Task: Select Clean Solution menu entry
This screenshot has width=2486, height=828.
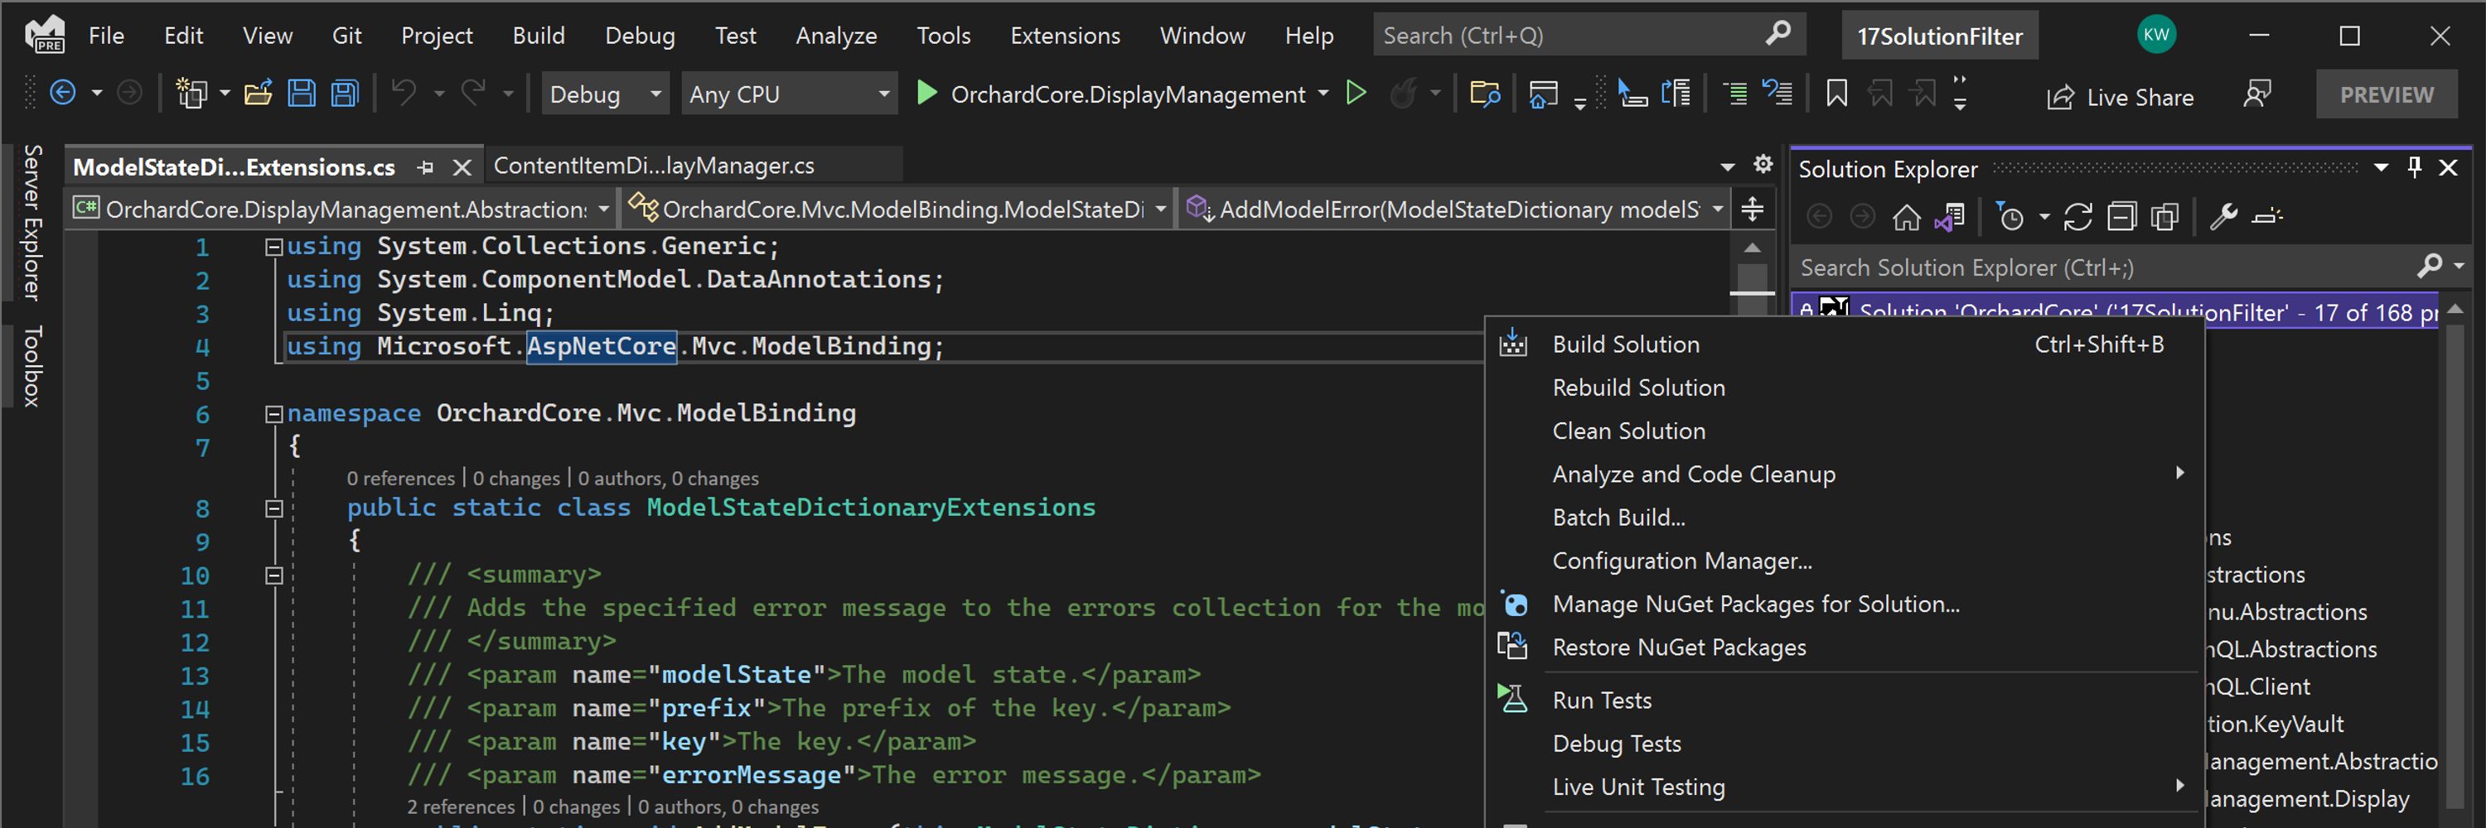Action: pyautogui.click(x=1843, y=431)
